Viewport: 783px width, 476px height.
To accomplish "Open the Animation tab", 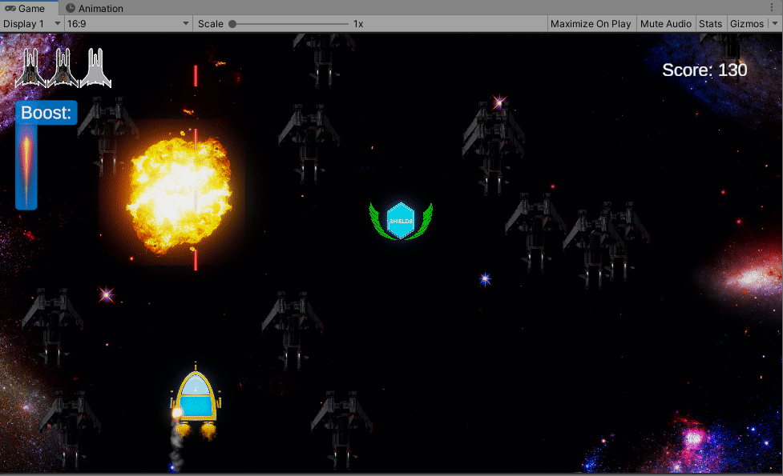I will (x=95, y=8).
